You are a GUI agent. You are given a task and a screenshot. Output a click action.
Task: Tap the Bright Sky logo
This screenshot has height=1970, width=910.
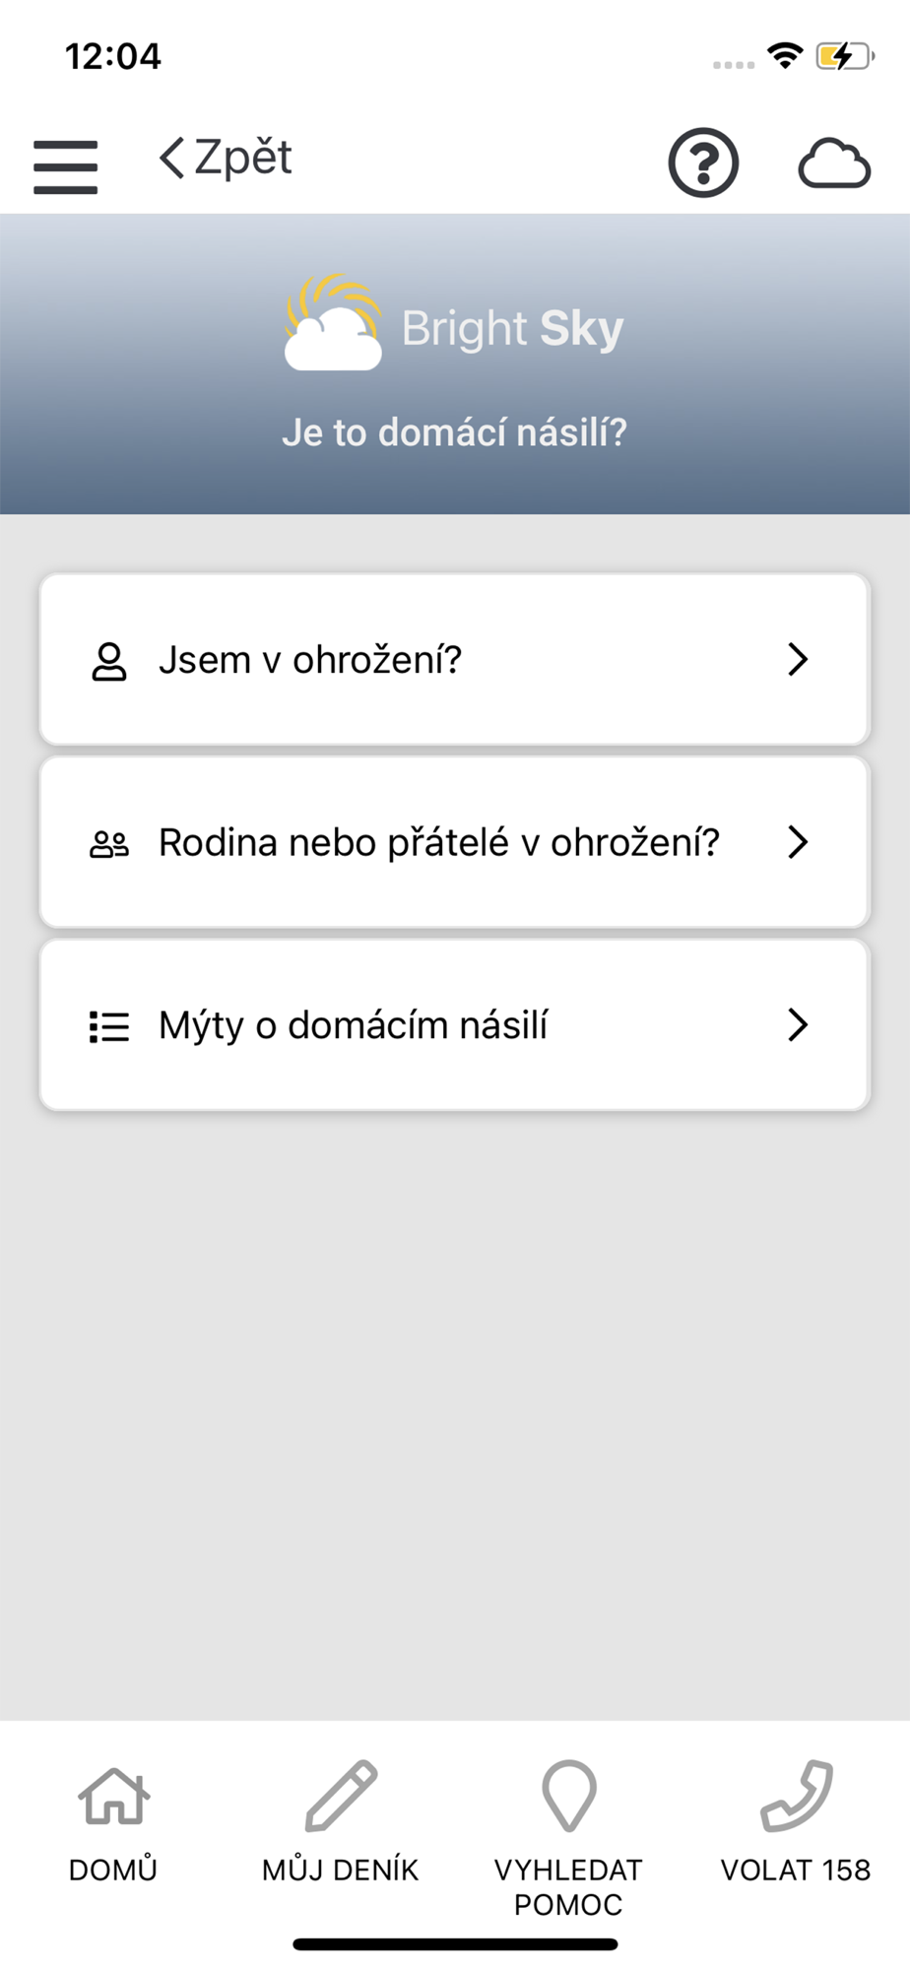click(454, 325)
